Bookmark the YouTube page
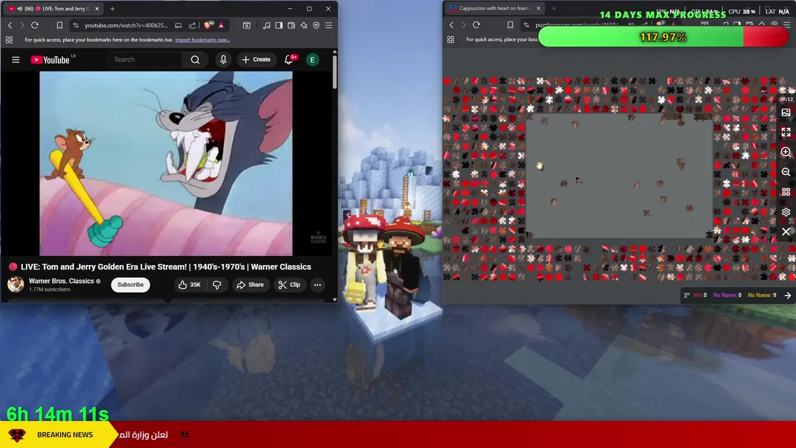The image size is (796, 448). click(x=59, y=26)
